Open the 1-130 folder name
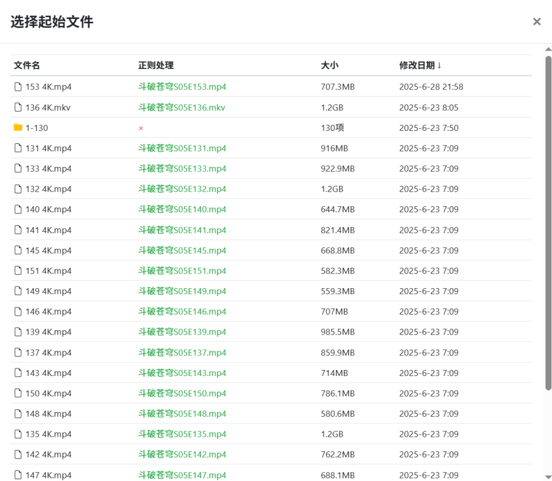Screen dimensions: 552x481 coord(37,128)
